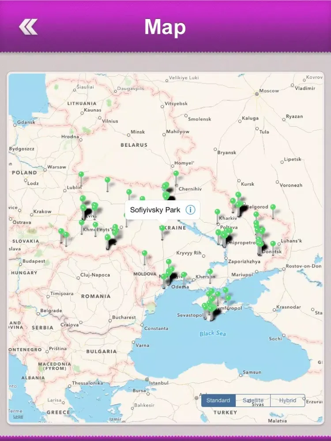The height and width of the screenshot is (441, 331).
Task: Tap the BELARUS country label
Action: point(134,145)
